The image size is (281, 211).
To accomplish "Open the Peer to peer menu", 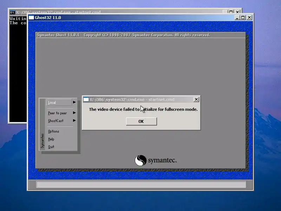I will [x=57, y=113].
